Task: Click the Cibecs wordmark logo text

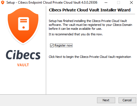Action: click(23, 55)
